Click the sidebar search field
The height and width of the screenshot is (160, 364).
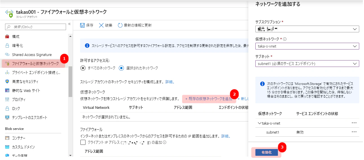pyautogui.click(x=36, y=27)
